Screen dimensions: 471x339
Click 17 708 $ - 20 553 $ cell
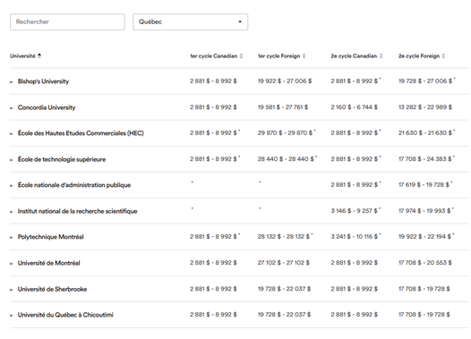425,263
